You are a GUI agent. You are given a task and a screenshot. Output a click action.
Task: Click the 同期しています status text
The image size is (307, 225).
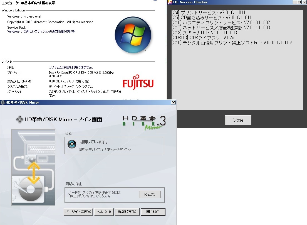[93, 142]
